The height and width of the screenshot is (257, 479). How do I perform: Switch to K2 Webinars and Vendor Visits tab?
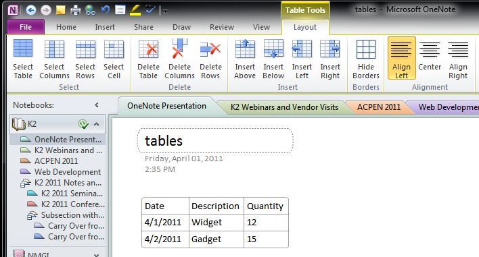pos(284,107)
